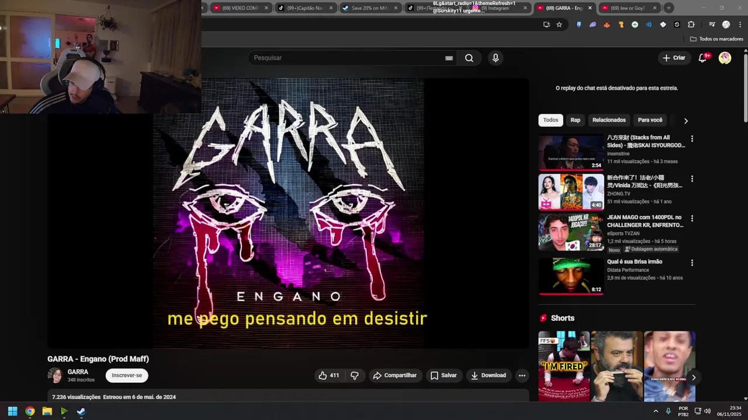Open the purple wing extension icon
Viewport: 748px width, 420px height.
click(x=593, y=24)
